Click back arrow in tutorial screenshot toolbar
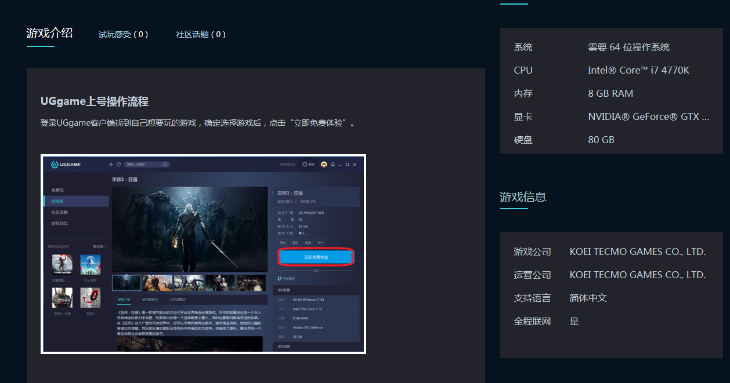Screen dimensions: 730x383 111,165
